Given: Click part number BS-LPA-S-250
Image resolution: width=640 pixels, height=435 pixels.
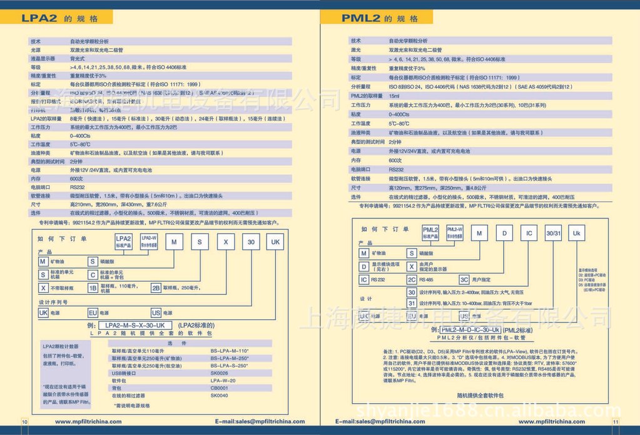Looking at the screenshot, I should [230, 366].
